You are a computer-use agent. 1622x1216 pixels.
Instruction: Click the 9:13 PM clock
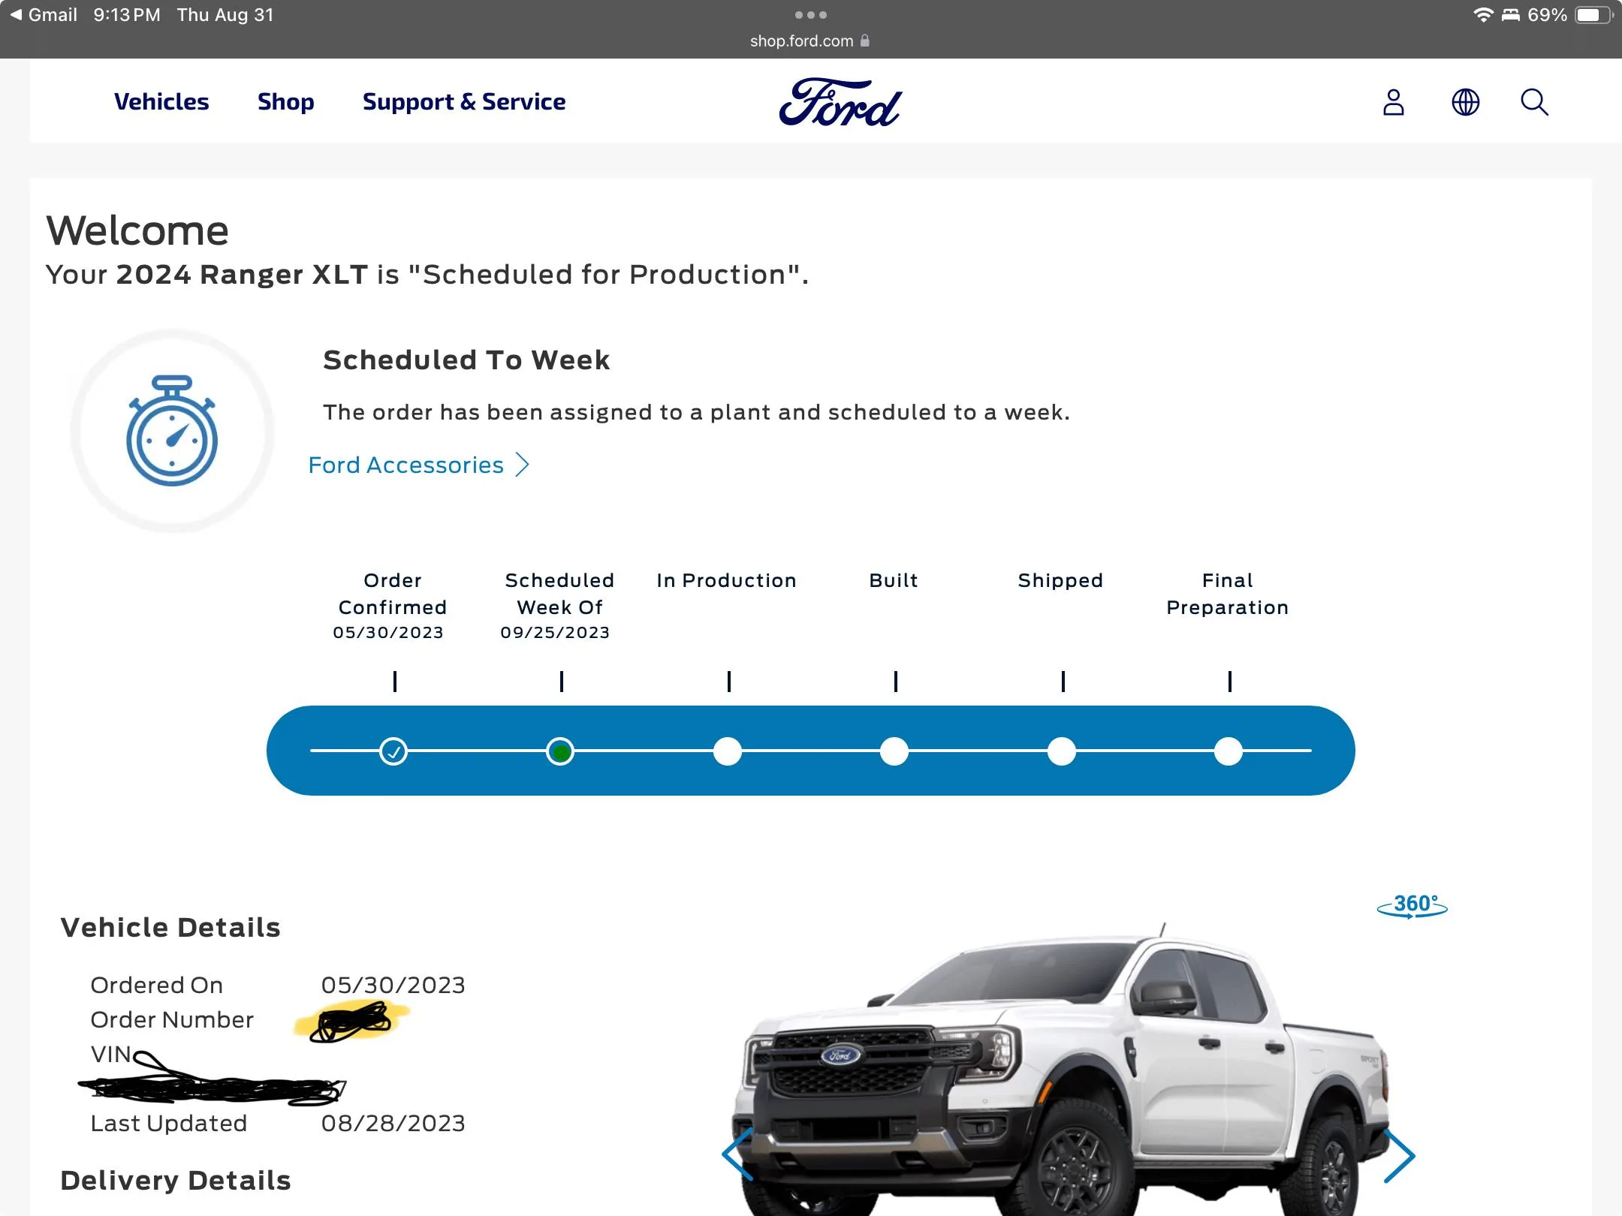tap(127, 15)
